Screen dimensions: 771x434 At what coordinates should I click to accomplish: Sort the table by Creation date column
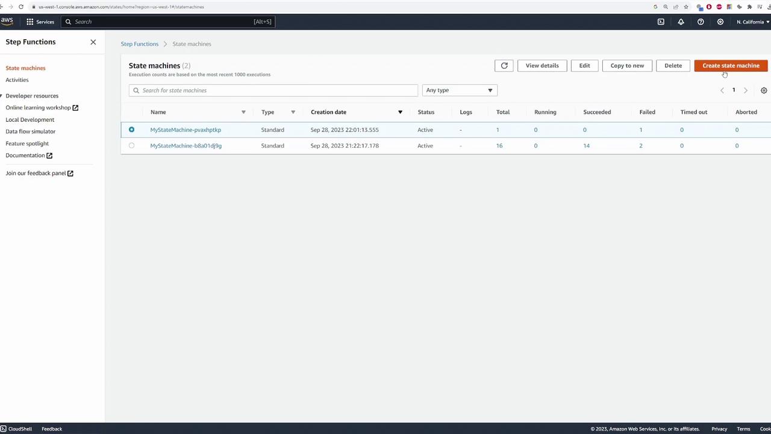329,112
